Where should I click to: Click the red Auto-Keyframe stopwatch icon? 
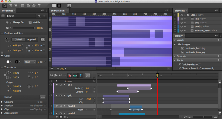click(x=69, y=75)
